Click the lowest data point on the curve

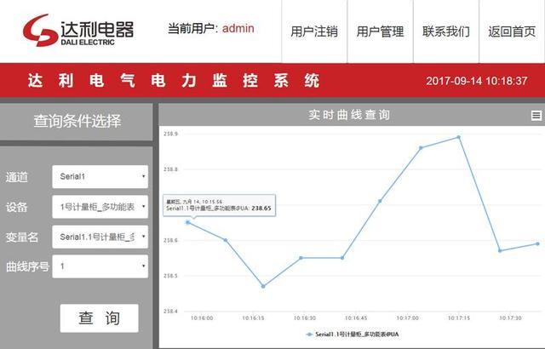pos(263,286)
